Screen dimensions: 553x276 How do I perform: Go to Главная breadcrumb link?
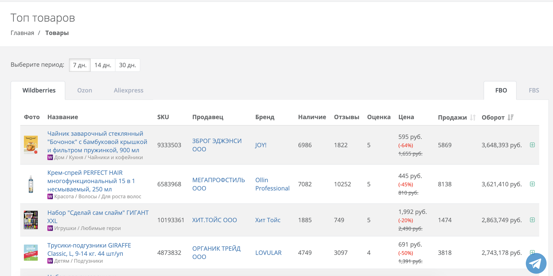tap(22, 33)
